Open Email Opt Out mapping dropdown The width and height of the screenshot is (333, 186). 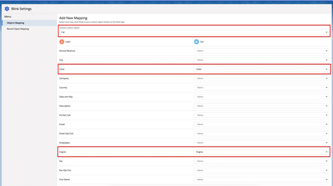pos(261,134)
